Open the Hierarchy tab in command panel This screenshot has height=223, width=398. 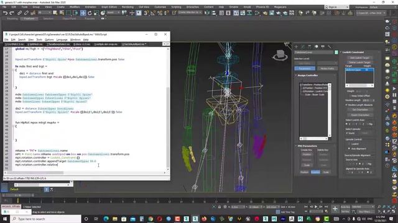tap(310, 46)
